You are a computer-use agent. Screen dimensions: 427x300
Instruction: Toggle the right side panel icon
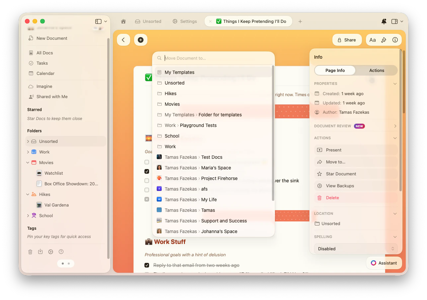pyautogui.click(x=394, y=21)
